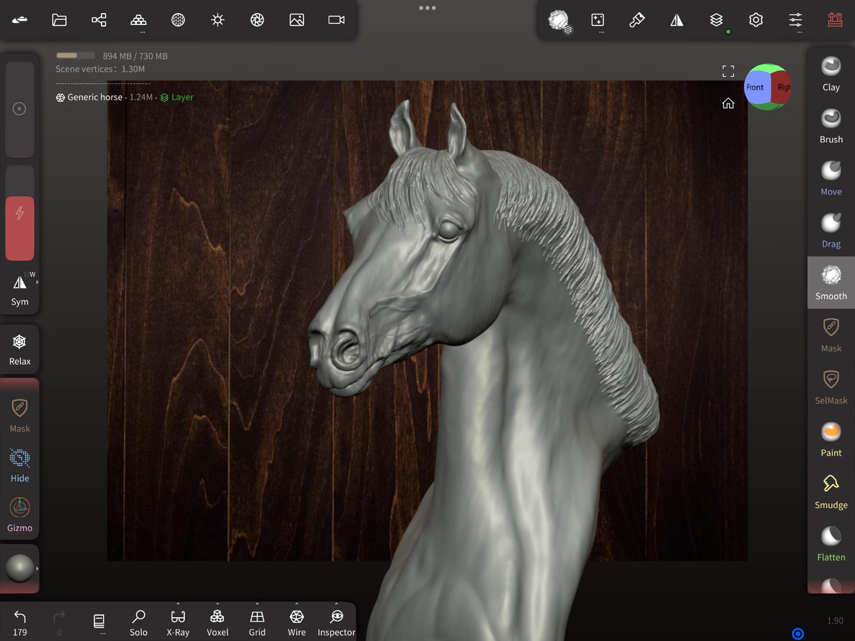
Task: Toggle Wire wireframe display
Action: [x=297, y=623]
